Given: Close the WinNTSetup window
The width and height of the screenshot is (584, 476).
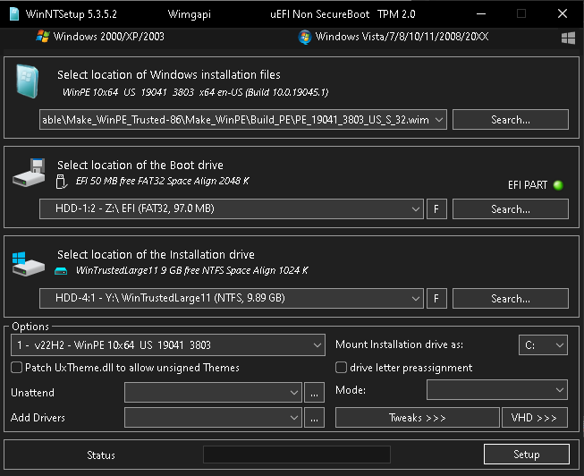Looking at the screenshot, I should [x=563, y=13].
